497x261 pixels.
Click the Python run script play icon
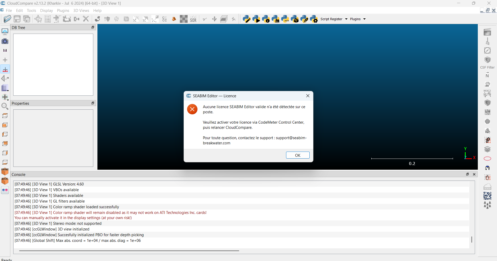(256, 19)
